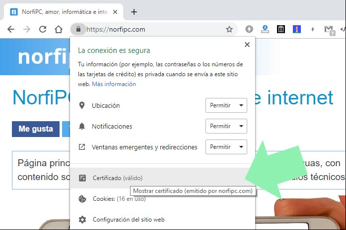Open the Alexa traffic rank extension icon
Image resolution: width=346 pixels, height=230 pixels.
pyautogui.click(x=265, y=29)
